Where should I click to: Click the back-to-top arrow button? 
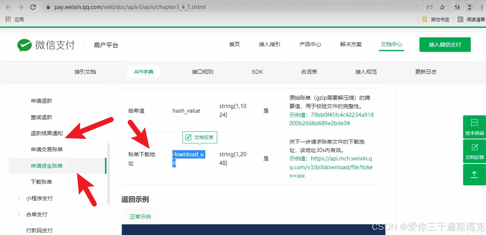point(474,175)
